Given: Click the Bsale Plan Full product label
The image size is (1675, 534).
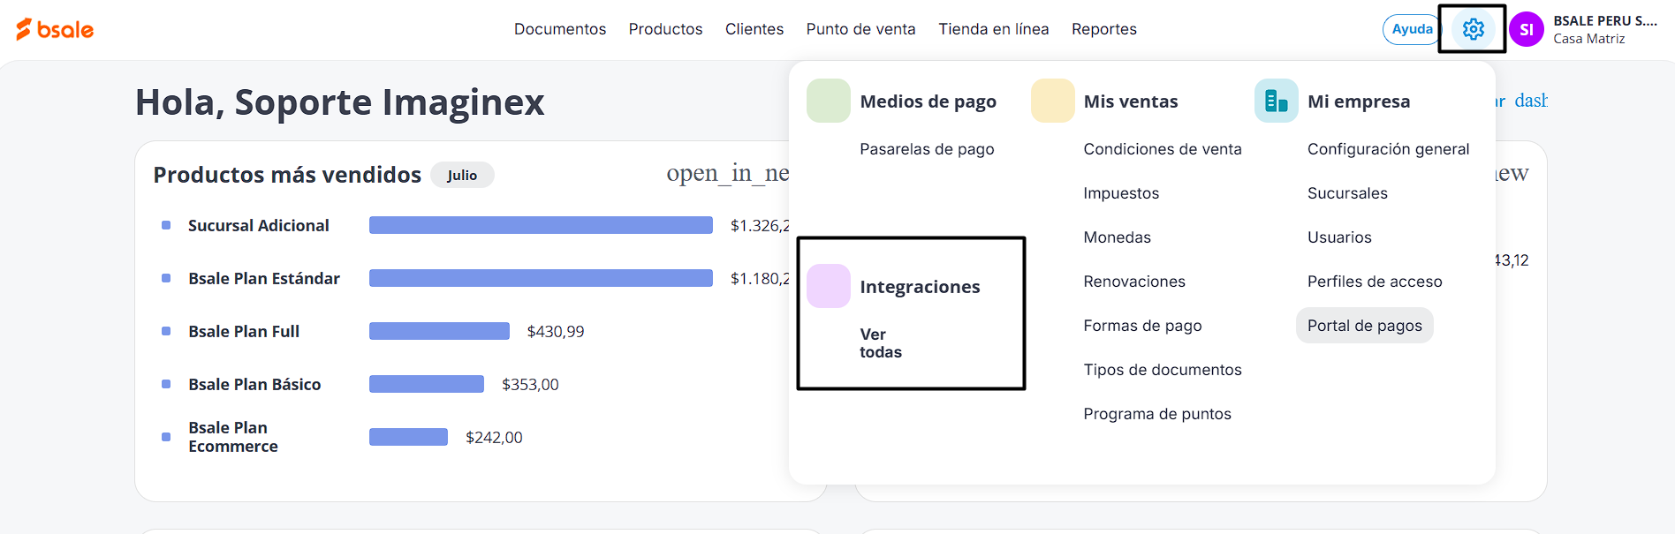Looking at the screenshot, I should tap(244, 332).
